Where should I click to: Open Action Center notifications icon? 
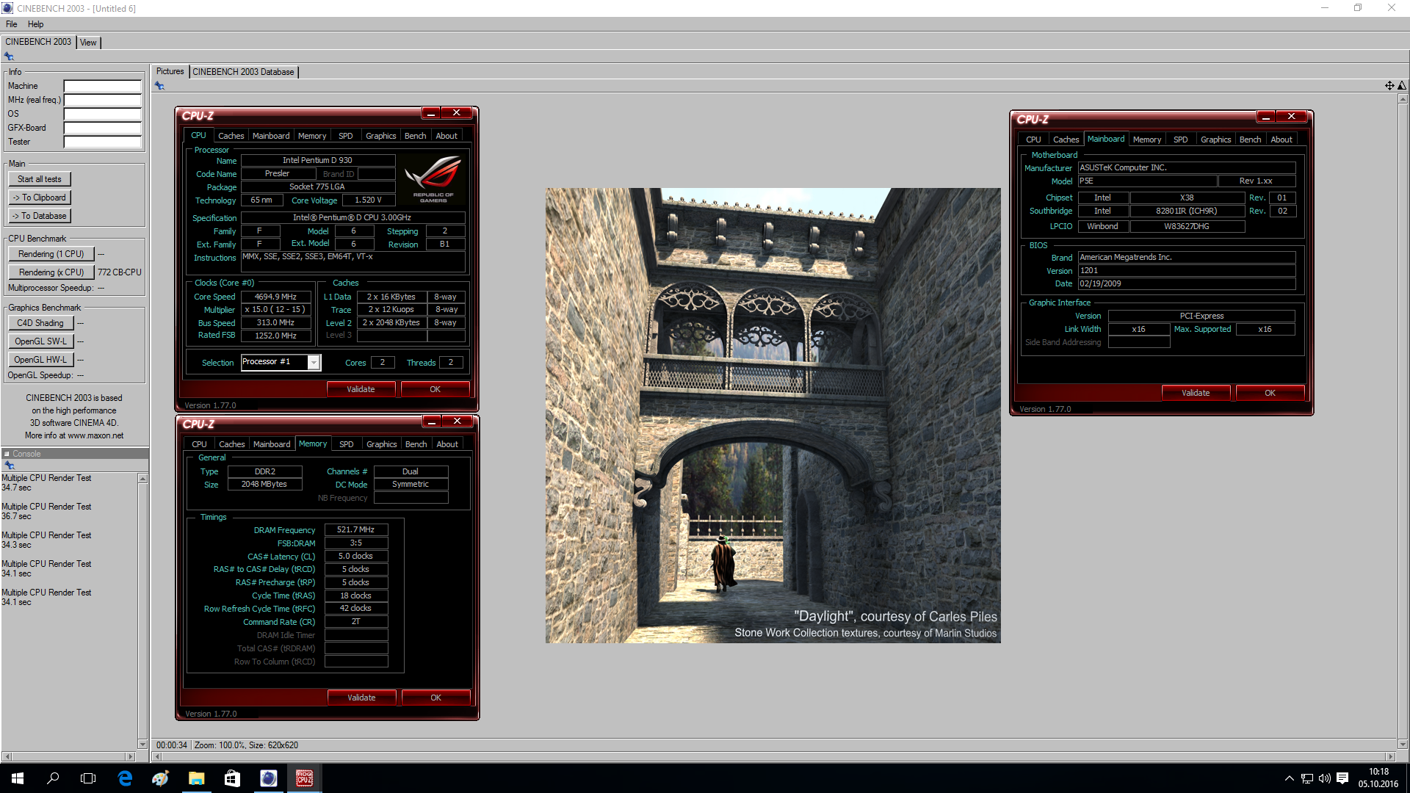click(x=1342, y=778)
